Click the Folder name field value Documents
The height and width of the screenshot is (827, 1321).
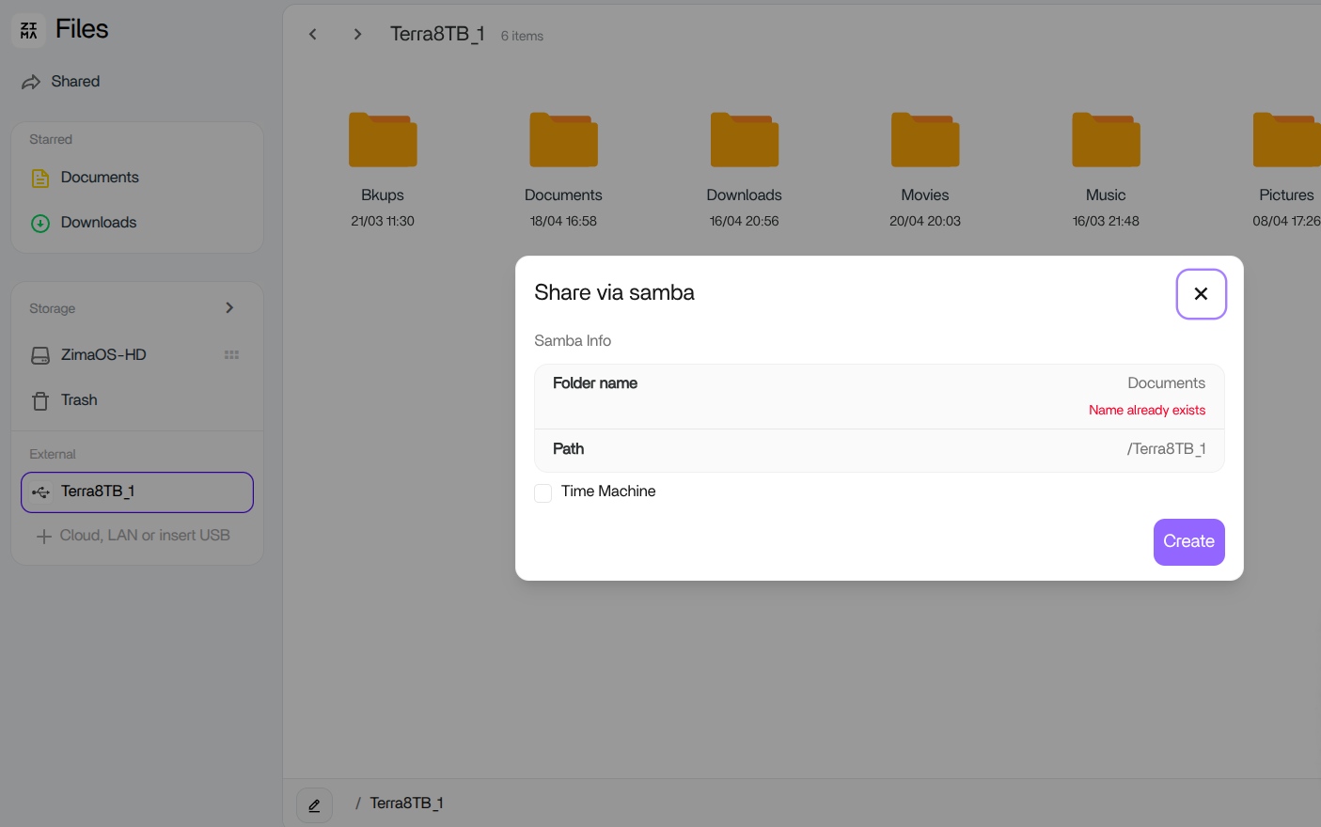click(1166, 383)
